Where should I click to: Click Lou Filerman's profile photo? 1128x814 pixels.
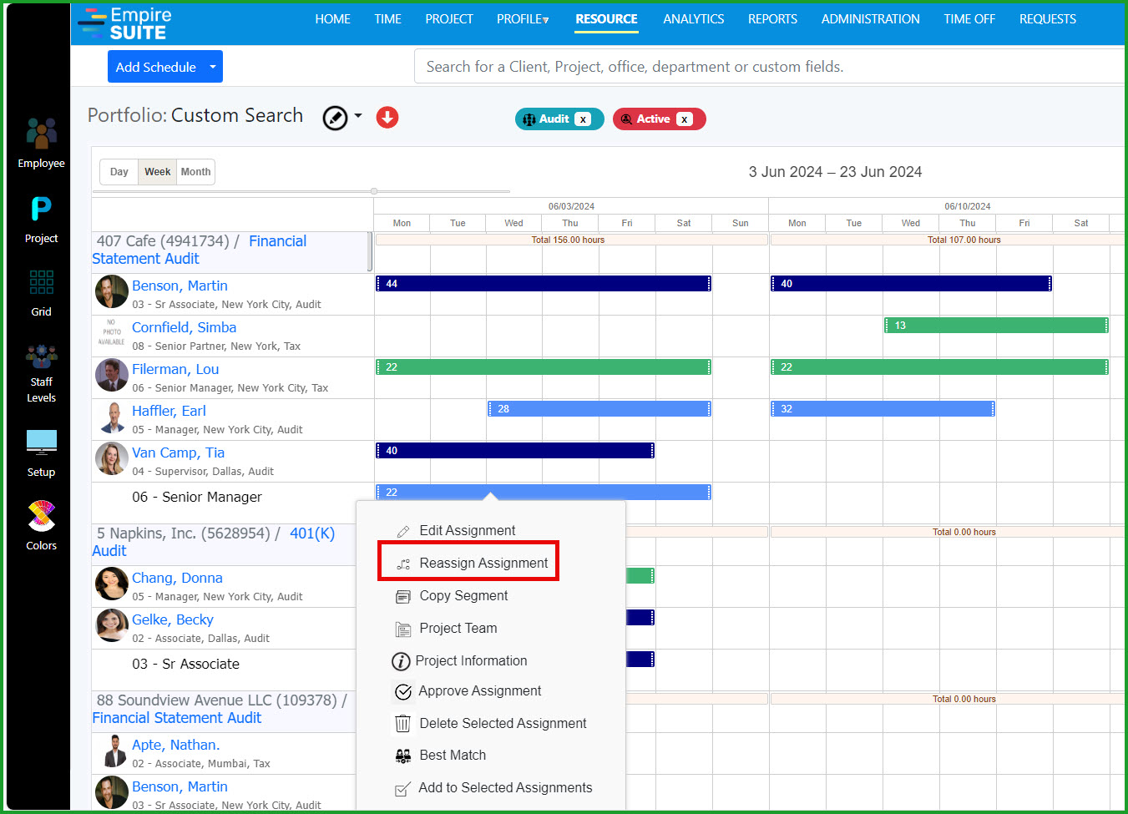111,376
